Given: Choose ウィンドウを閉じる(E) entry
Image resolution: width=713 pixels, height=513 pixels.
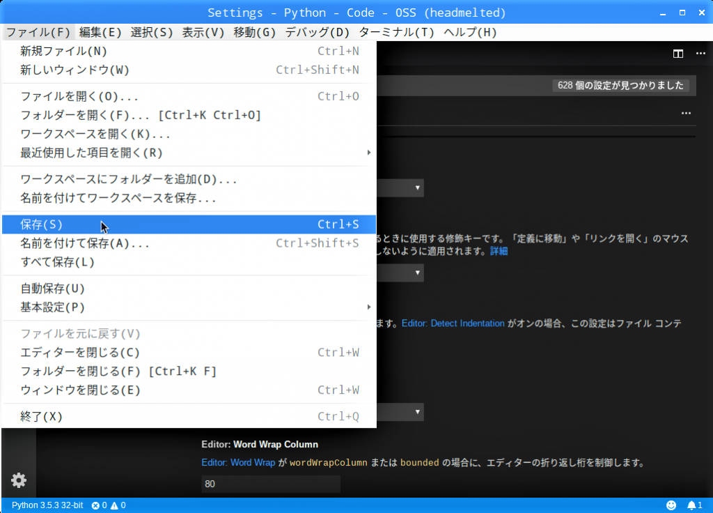Looking at the screenshot, I should click(189, 390).
